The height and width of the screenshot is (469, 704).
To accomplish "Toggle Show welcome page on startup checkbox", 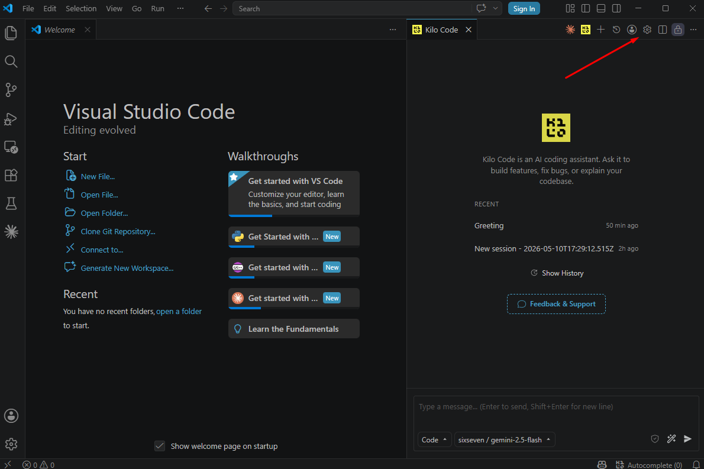I will tap(159, 446).
